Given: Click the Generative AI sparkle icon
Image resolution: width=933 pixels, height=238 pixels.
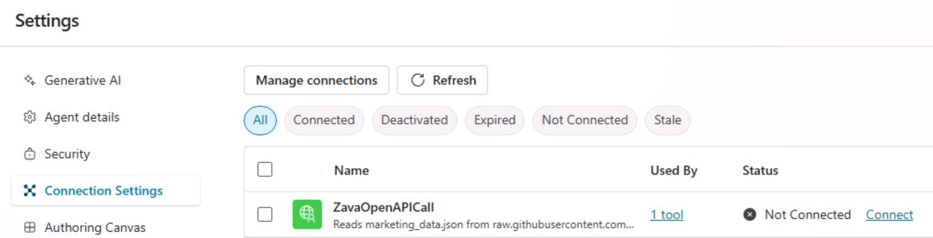Looking at the screenshot, I should (x=29, y=80).
